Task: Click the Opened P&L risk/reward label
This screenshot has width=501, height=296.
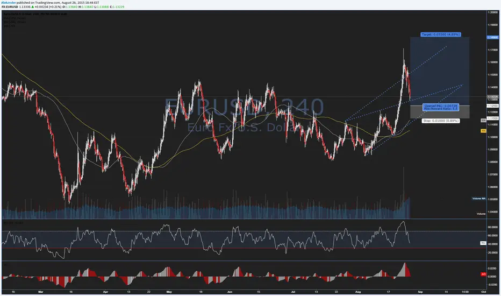Action: click(x=441, y=107)
